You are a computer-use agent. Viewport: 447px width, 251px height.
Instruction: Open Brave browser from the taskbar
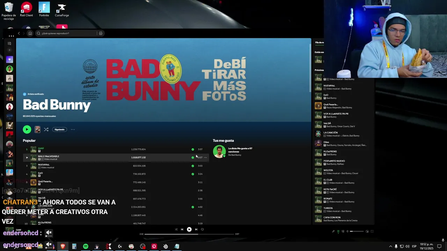[63, 246]
